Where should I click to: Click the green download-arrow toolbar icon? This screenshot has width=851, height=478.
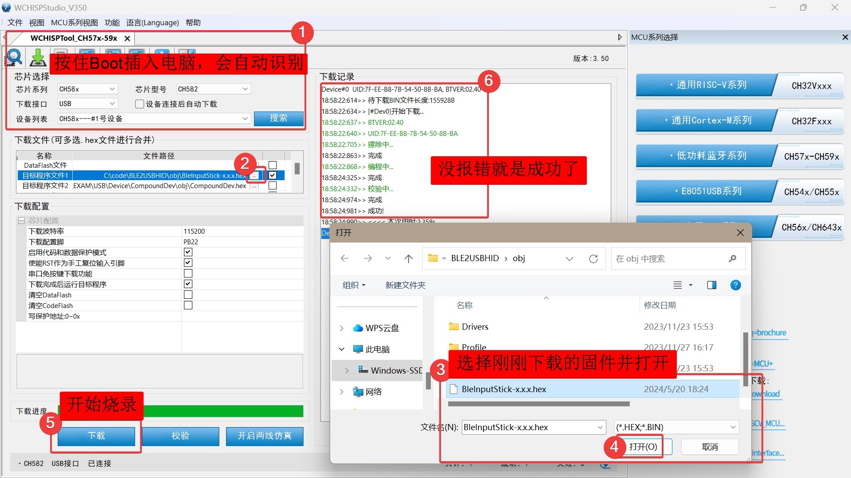pos(38,58)
